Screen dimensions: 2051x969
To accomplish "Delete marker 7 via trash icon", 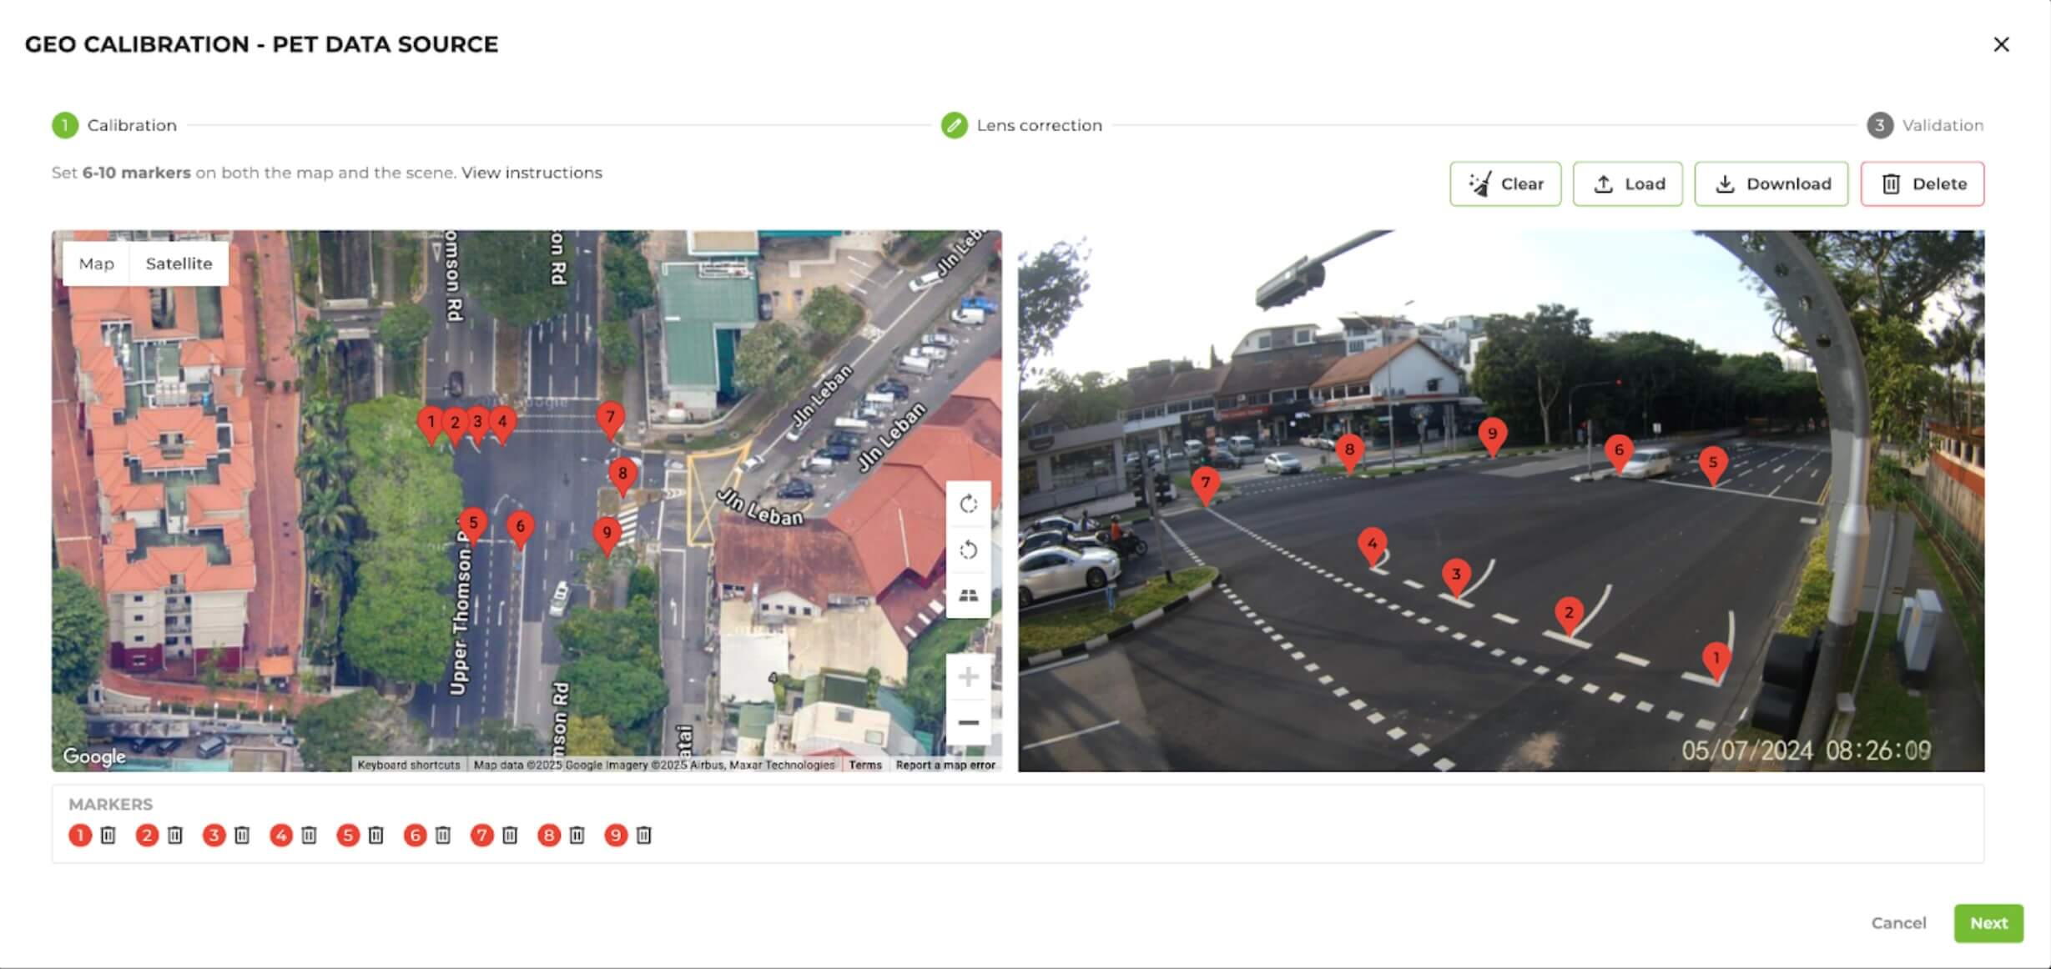I will pyautogui.click(x=510, y=835).
